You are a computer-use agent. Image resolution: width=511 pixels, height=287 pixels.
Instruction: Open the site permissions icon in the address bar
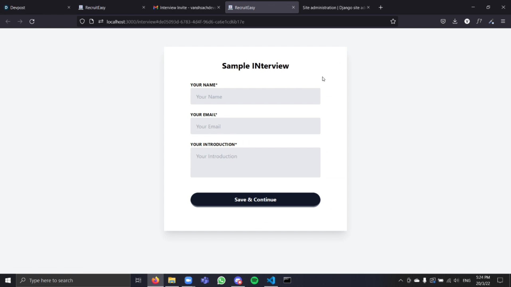(101, 22)
